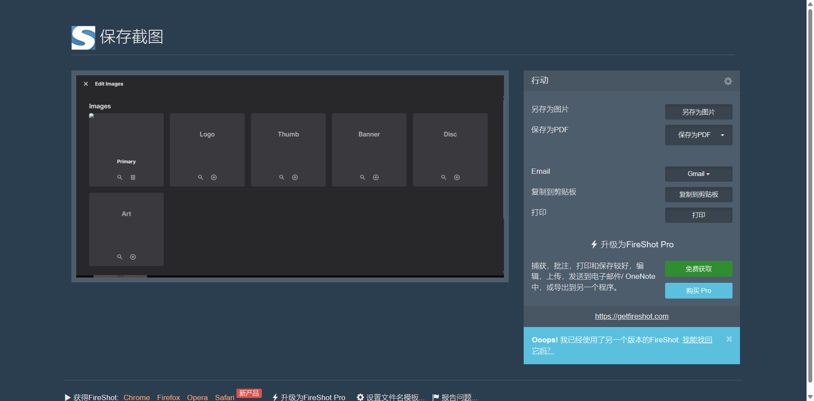Click the flag icon for reporting problems
The height and width of the screenshot is (401, 814).
tap(436, 397)
